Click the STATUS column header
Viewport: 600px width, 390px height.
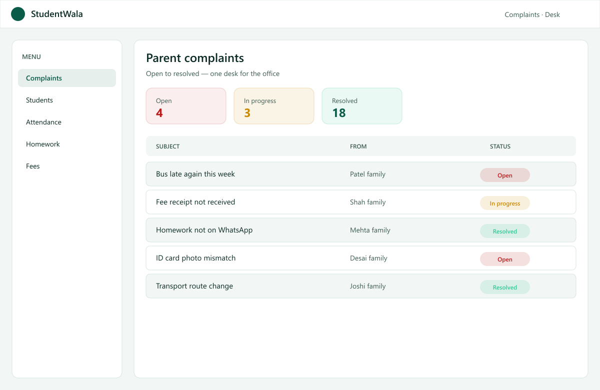point(500,146)
